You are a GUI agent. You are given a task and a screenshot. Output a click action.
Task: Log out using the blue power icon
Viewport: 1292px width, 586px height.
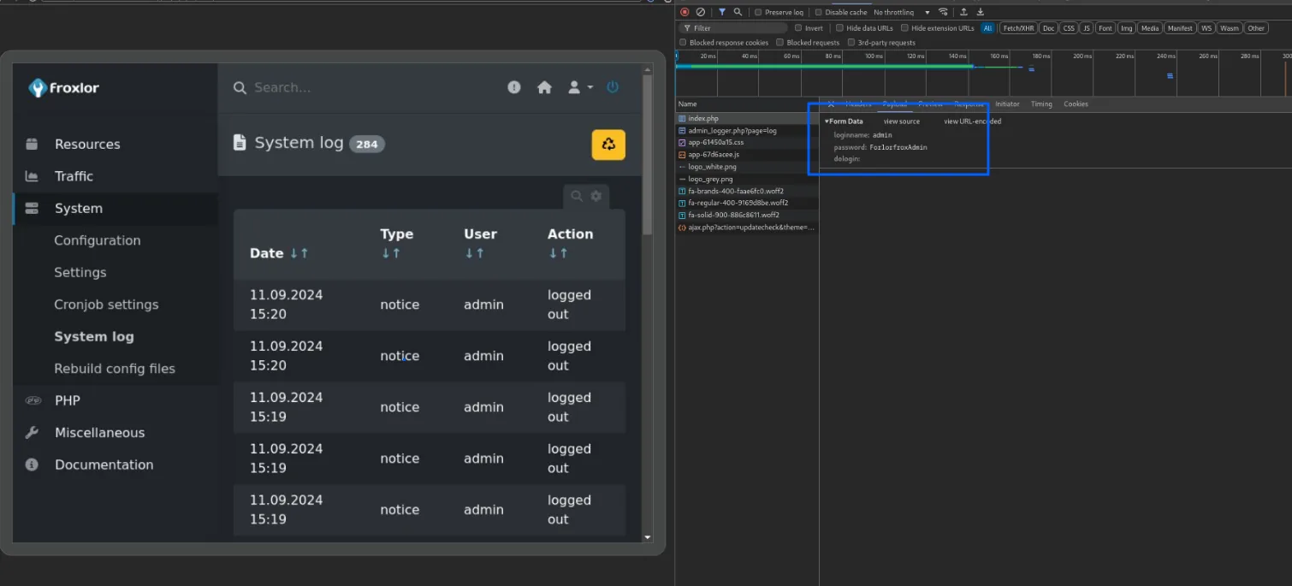point(613,87)
